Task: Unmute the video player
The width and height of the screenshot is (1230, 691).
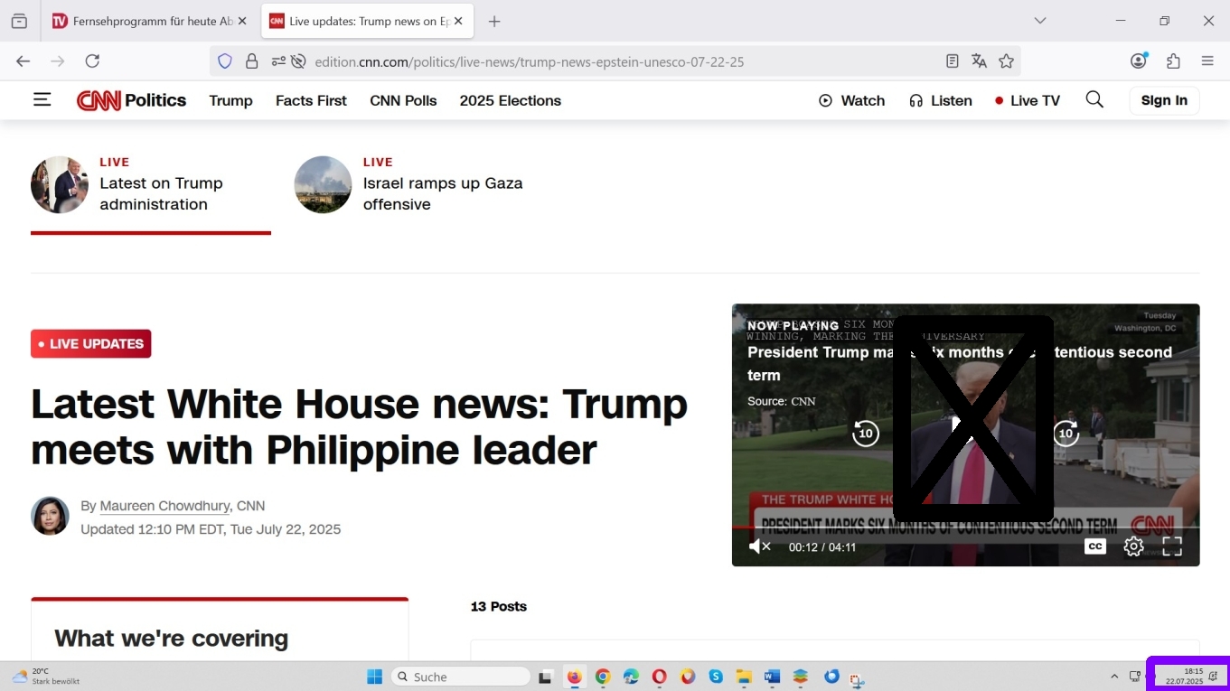Action: 760,546
